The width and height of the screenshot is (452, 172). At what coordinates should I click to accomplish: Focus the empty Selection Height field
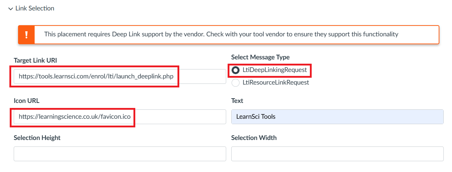(120, 154)
